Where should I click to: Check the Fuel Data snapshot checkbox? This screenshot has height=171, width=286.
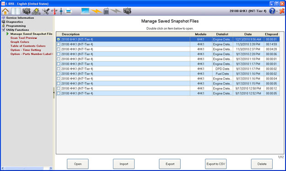(x=59, y=73)
